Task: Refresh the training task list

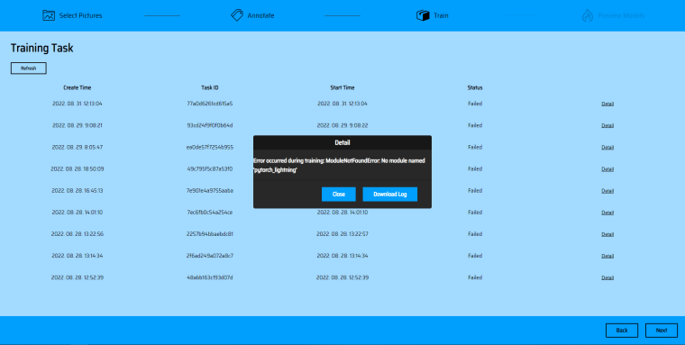Action: [29, 68]
